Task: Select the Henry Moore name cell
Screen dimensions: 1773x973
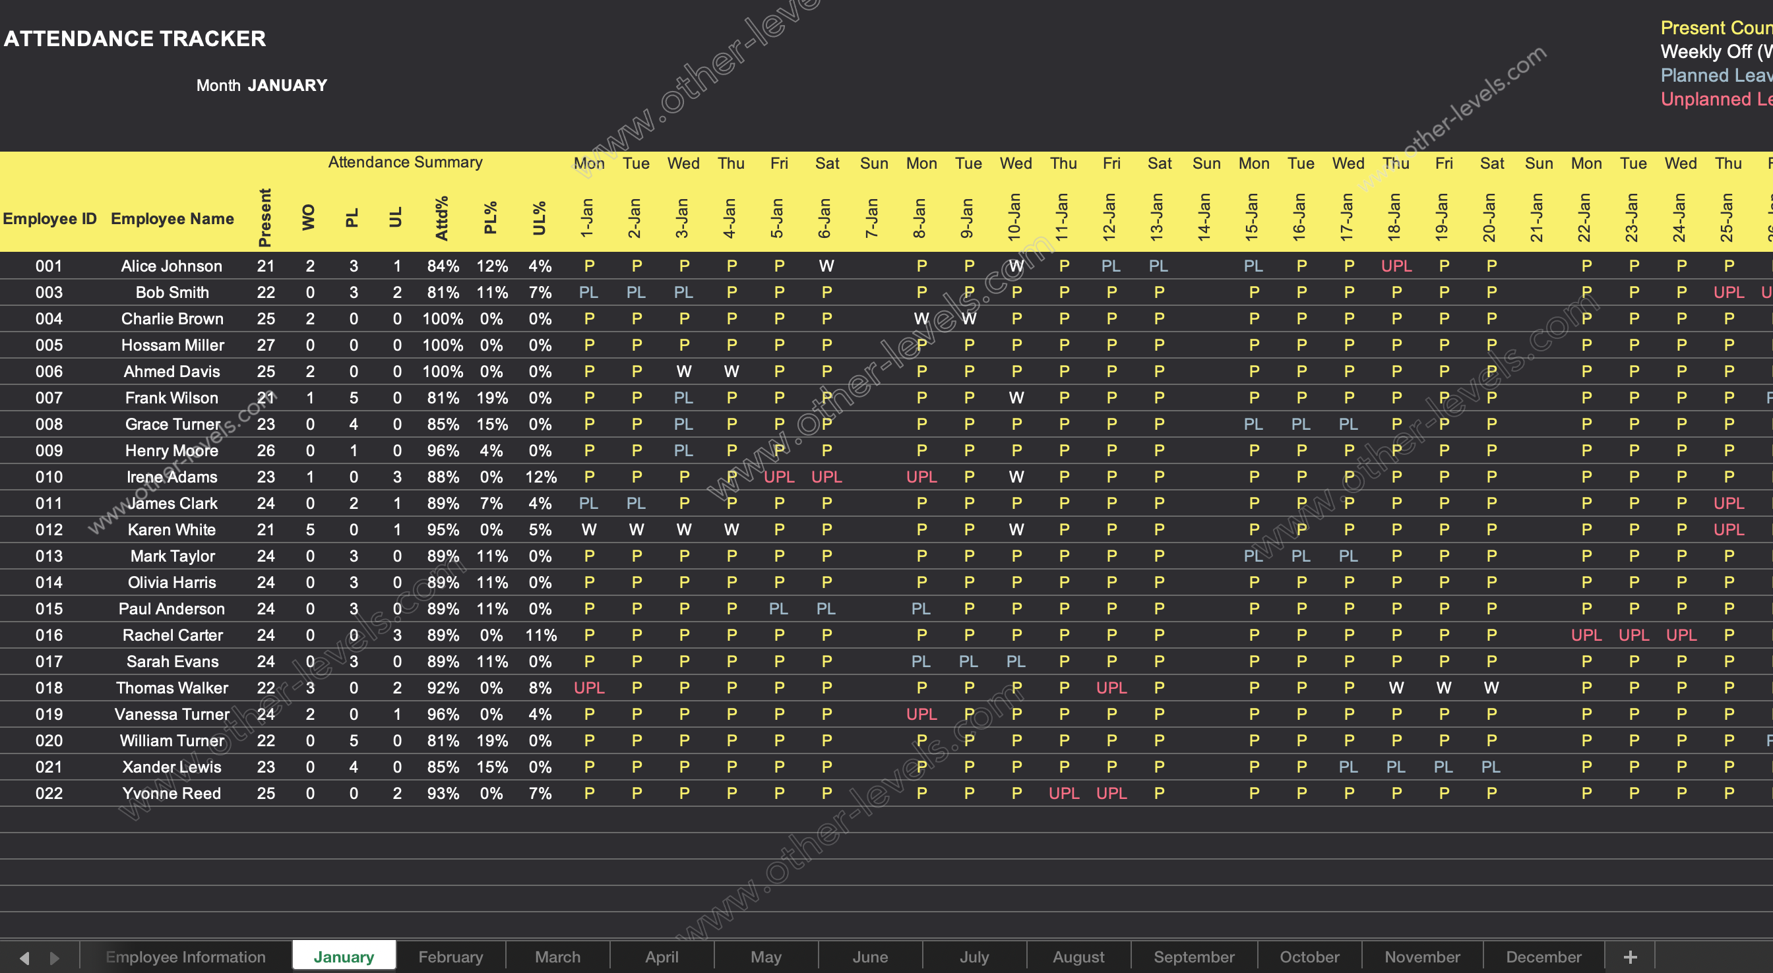Action: click(x=171, y=451)
